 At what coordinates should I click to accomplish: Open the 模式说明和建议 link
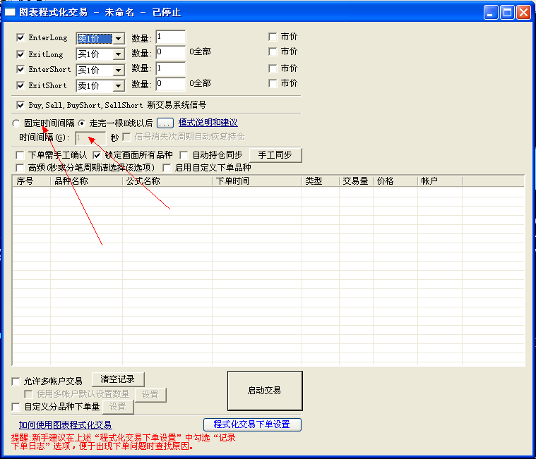click(208, 123)
